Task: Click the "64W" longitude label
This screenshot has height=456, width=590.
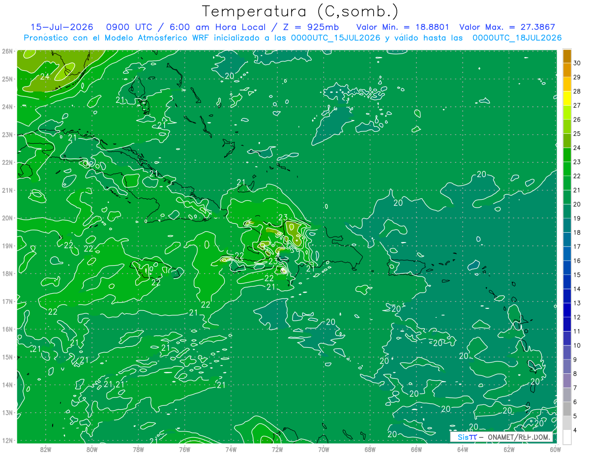Action: [463, 449]
